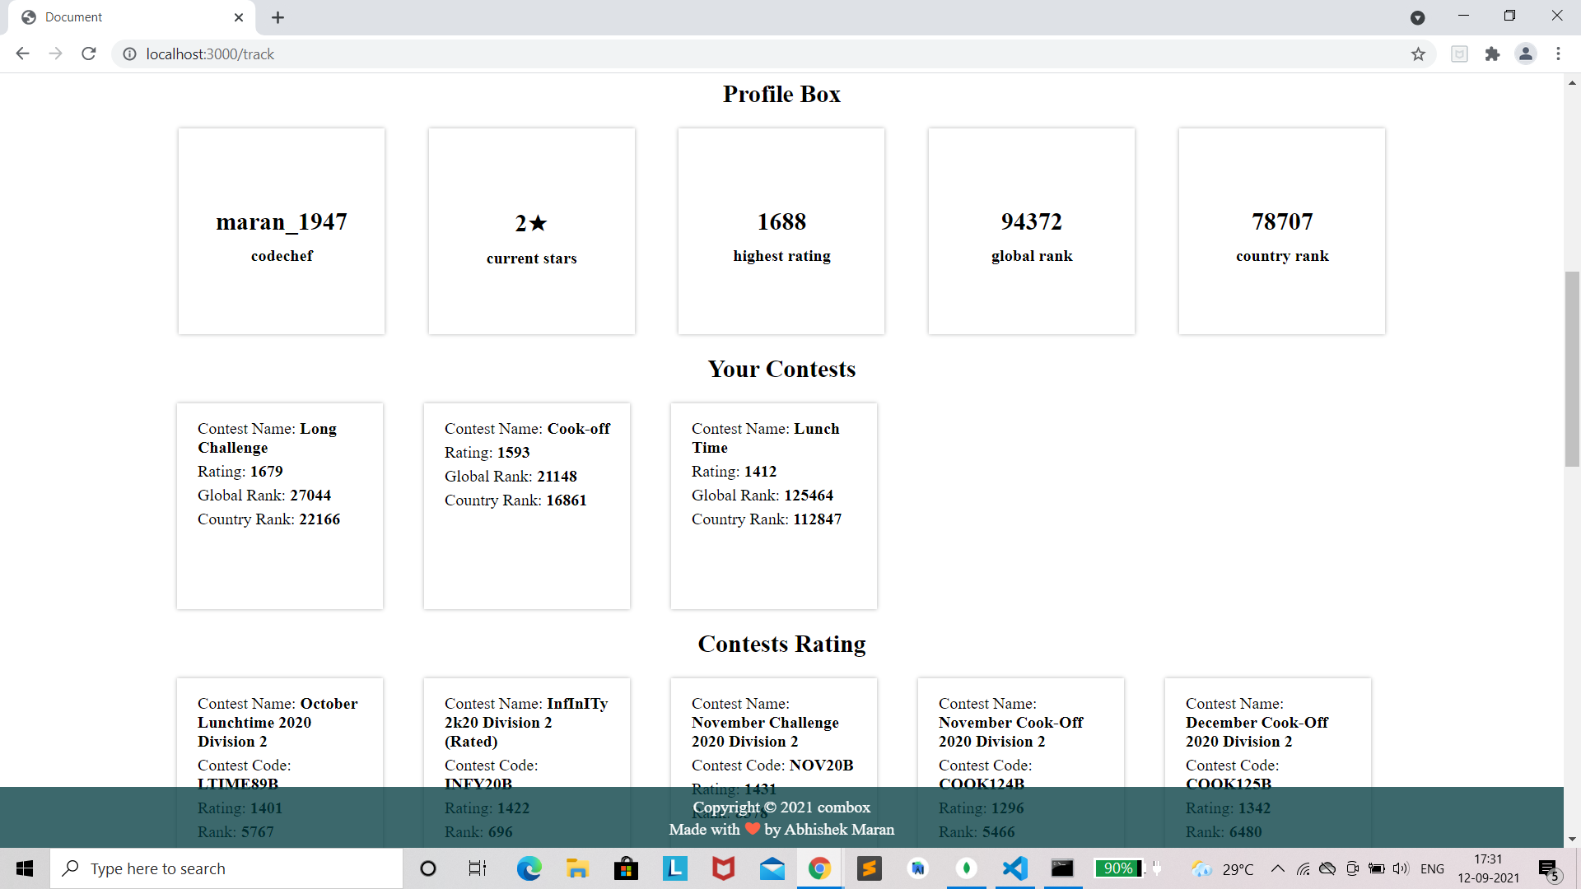Image resolution: width=1581 pixels, height=889 pixels.
Task: Open the Chrome extensions puzzle icon
Action: pyautogui.click(x=1492, y=54)
